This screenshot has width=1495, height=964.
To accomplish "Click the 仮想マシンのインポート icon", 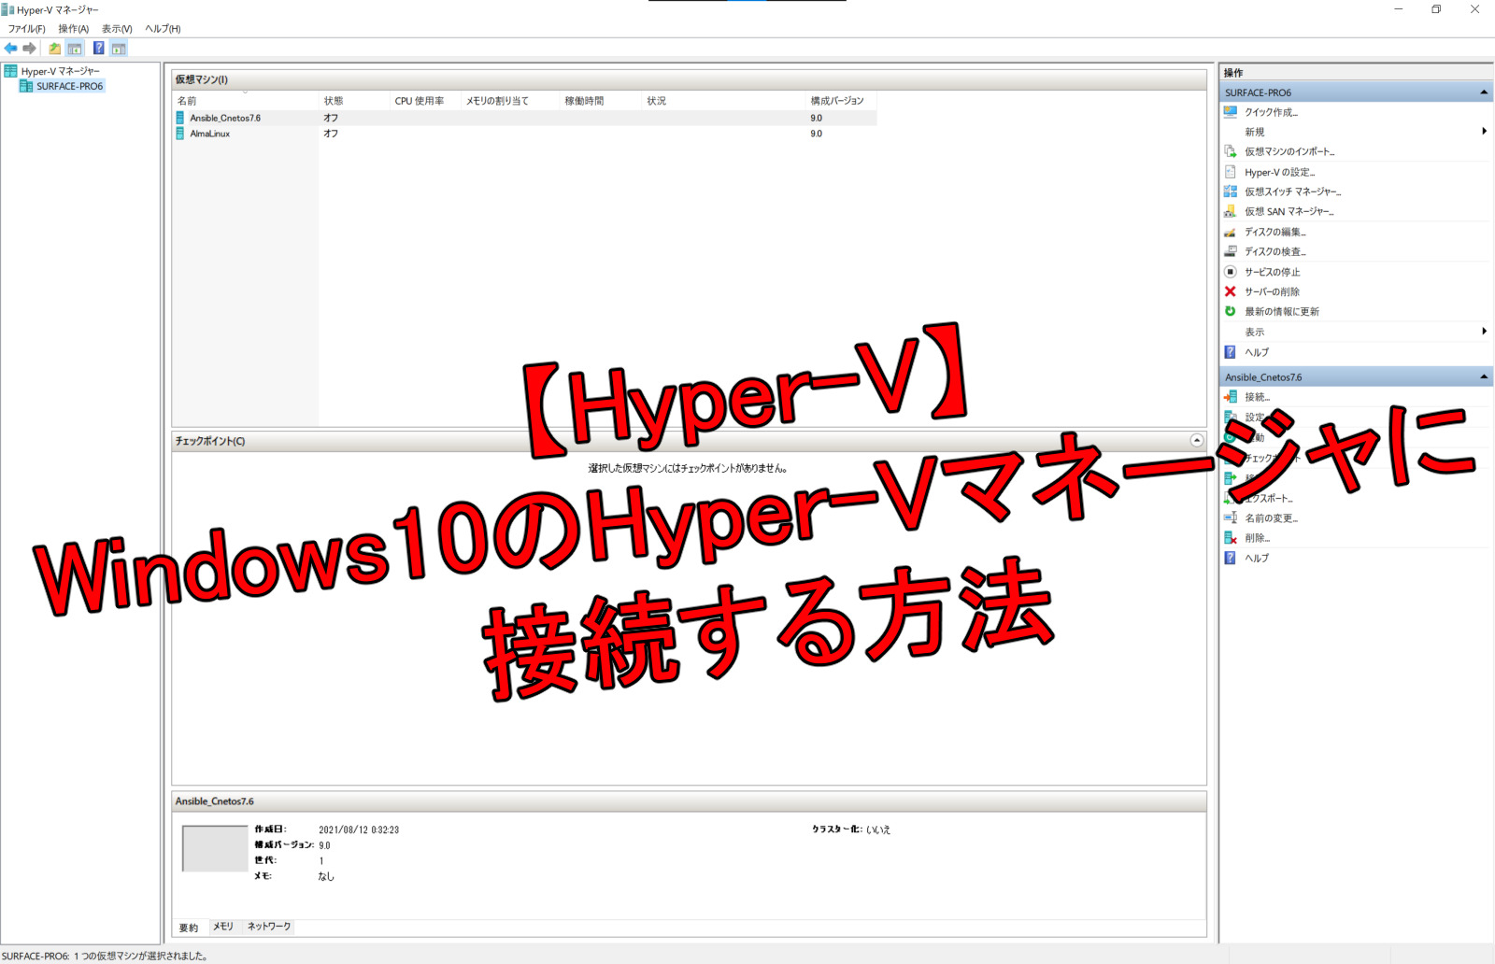I will click(x=1231, y=151).
